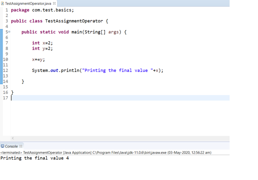Screen dimensions: 258x180
Task: Switch to the Console tab
Action: [11, 146]
